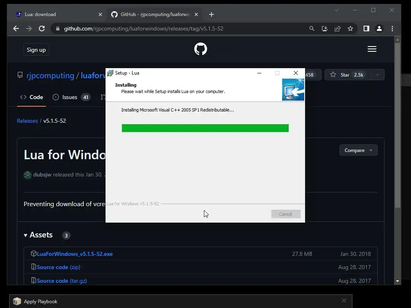Open the search magnifier in address bar

[x=311, y=28]
